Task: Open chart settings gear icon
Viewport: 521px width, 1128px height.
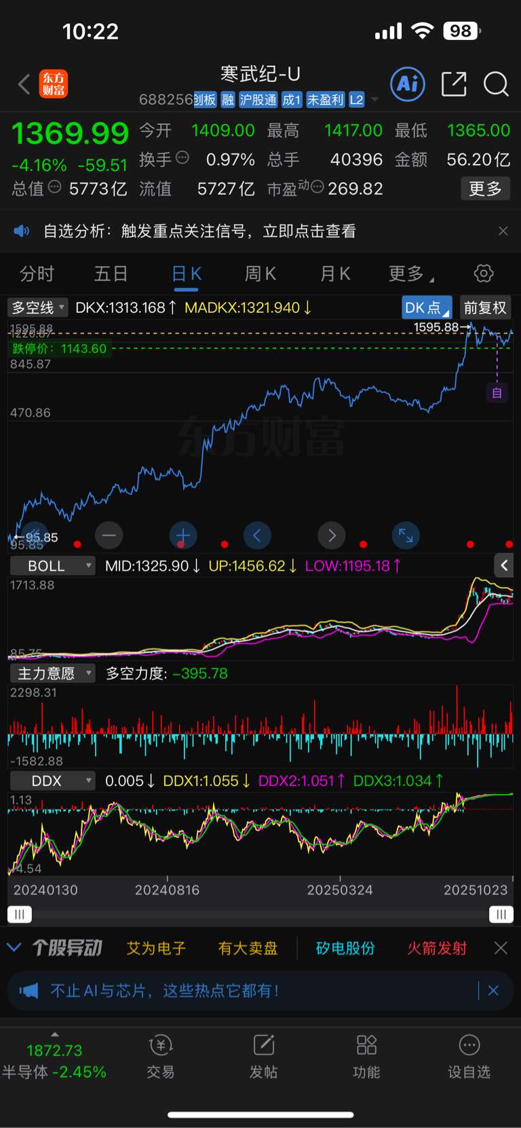Action: [x=484, y=274]
